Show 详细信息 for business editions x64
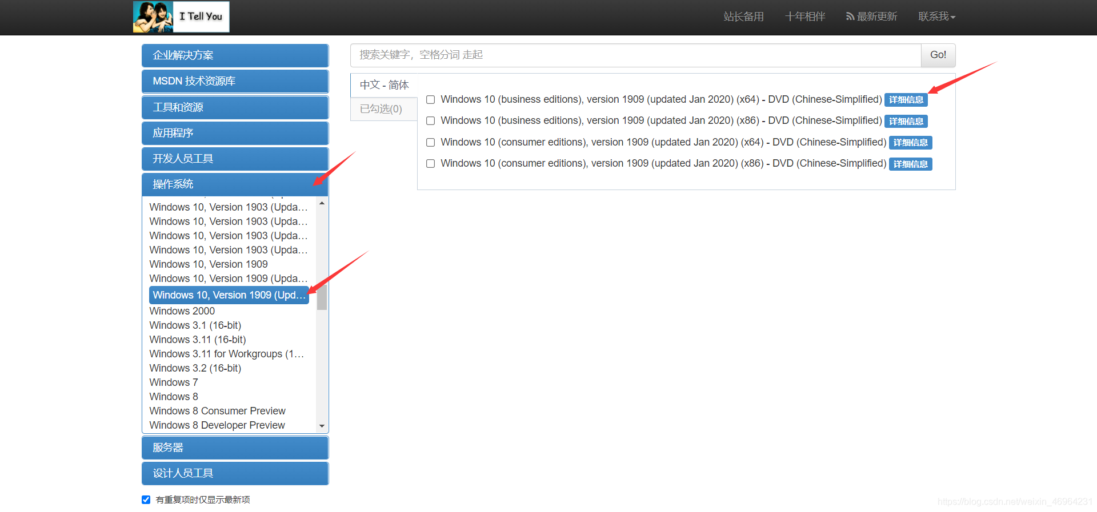The width and height of the screenshot is (1097, 512). coord(906,100)
